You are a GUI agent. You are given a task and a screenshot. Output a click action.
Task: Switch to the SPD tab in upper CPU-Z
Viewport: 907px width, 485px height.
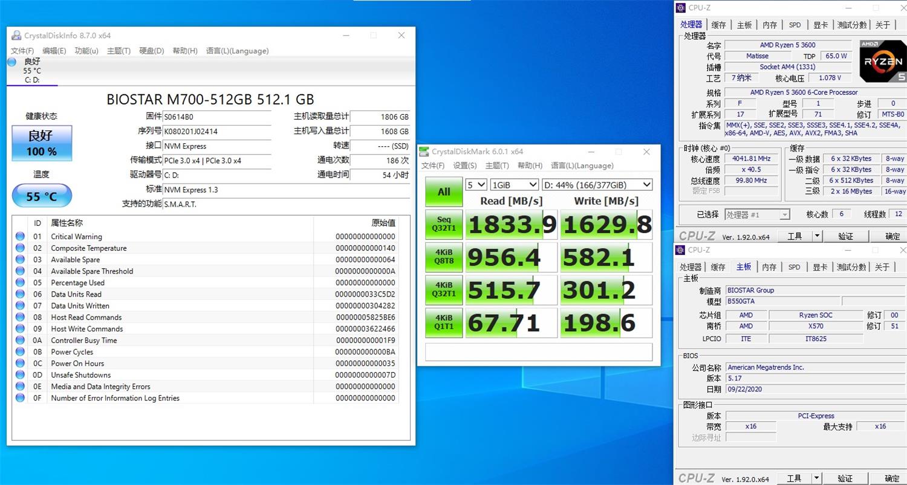tap(795, 25)
